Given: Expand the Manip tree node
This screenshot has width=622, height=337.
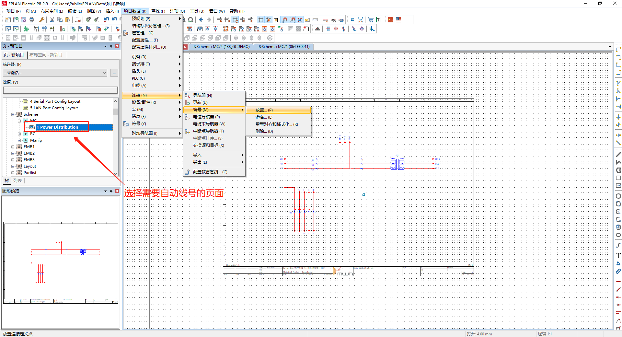Looking at the screenshot, I should (x=19, y=140).
